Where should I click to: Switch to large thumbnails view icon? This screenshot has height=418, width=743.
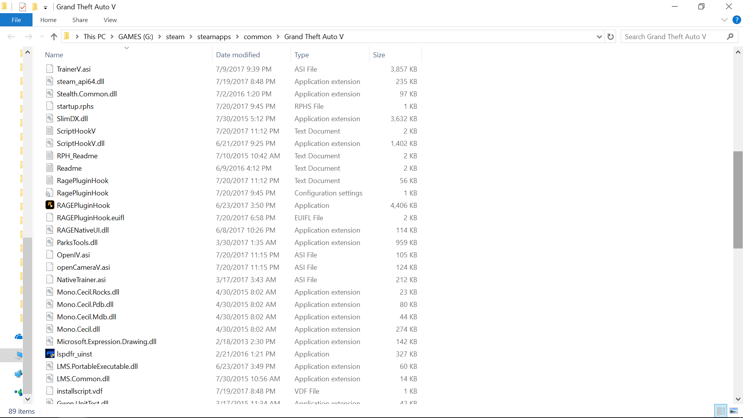733,411
